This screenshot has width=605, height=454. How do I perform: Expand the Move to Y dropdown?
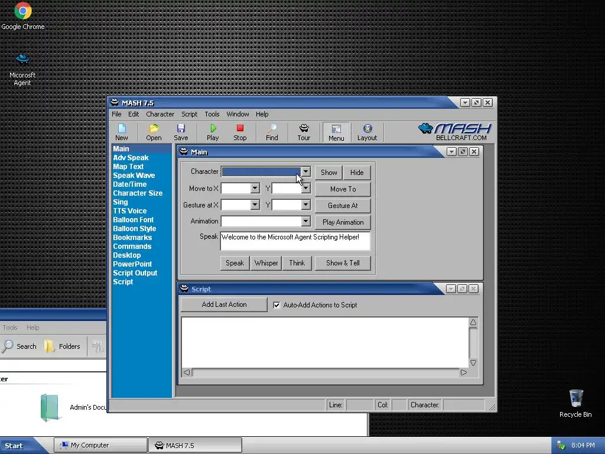(305, 189)
